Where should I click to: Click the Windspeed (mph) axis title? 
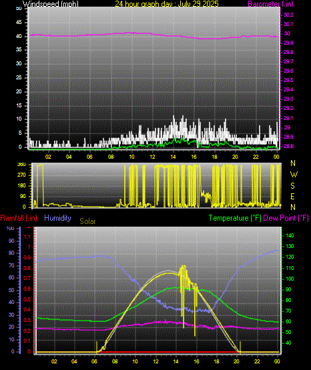point(50,4)
